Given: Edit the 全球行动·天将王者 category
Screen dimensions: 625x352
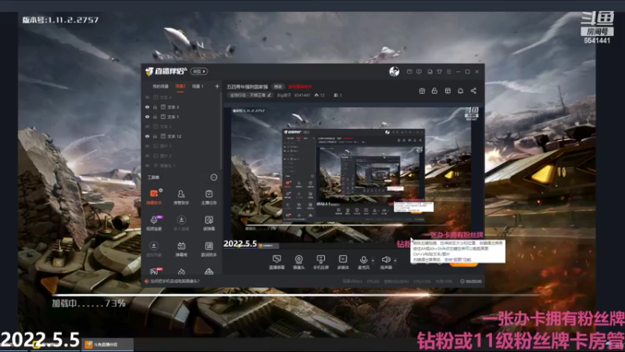Looking at the screenshot, I should [x=251, y=95].
